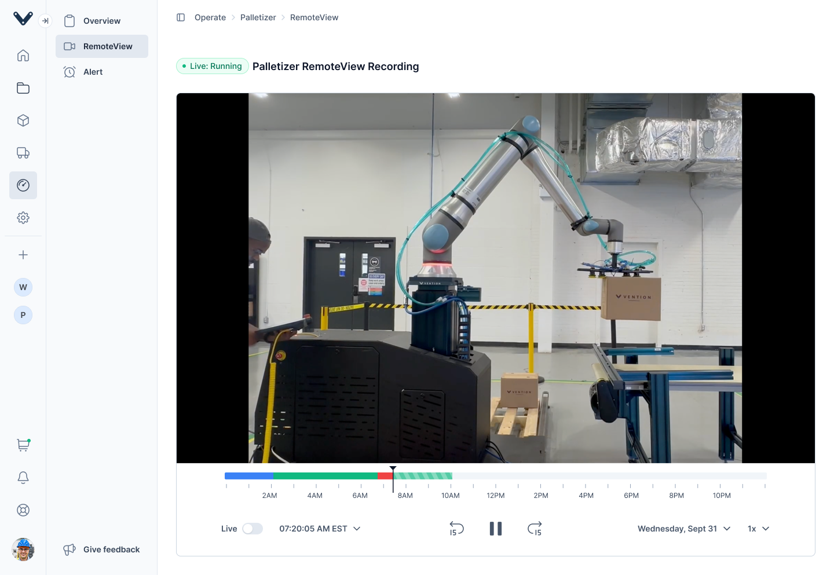Navigate to Palletizer via the breadcrumb

click(x=258, y=17)
